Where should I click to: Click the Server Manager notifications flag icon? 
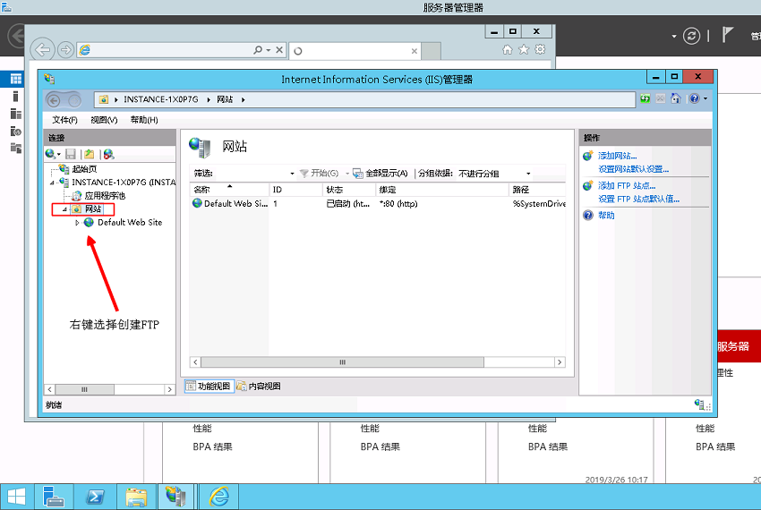(727, 35)
